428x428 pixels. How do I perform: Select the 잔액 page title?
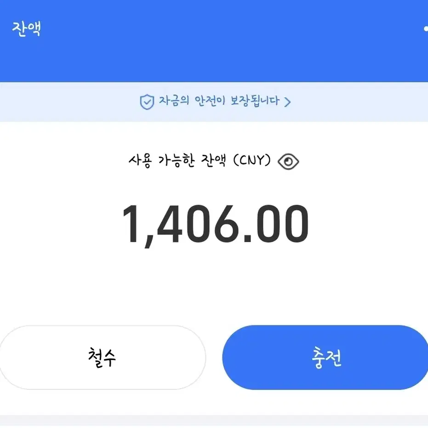27,29
